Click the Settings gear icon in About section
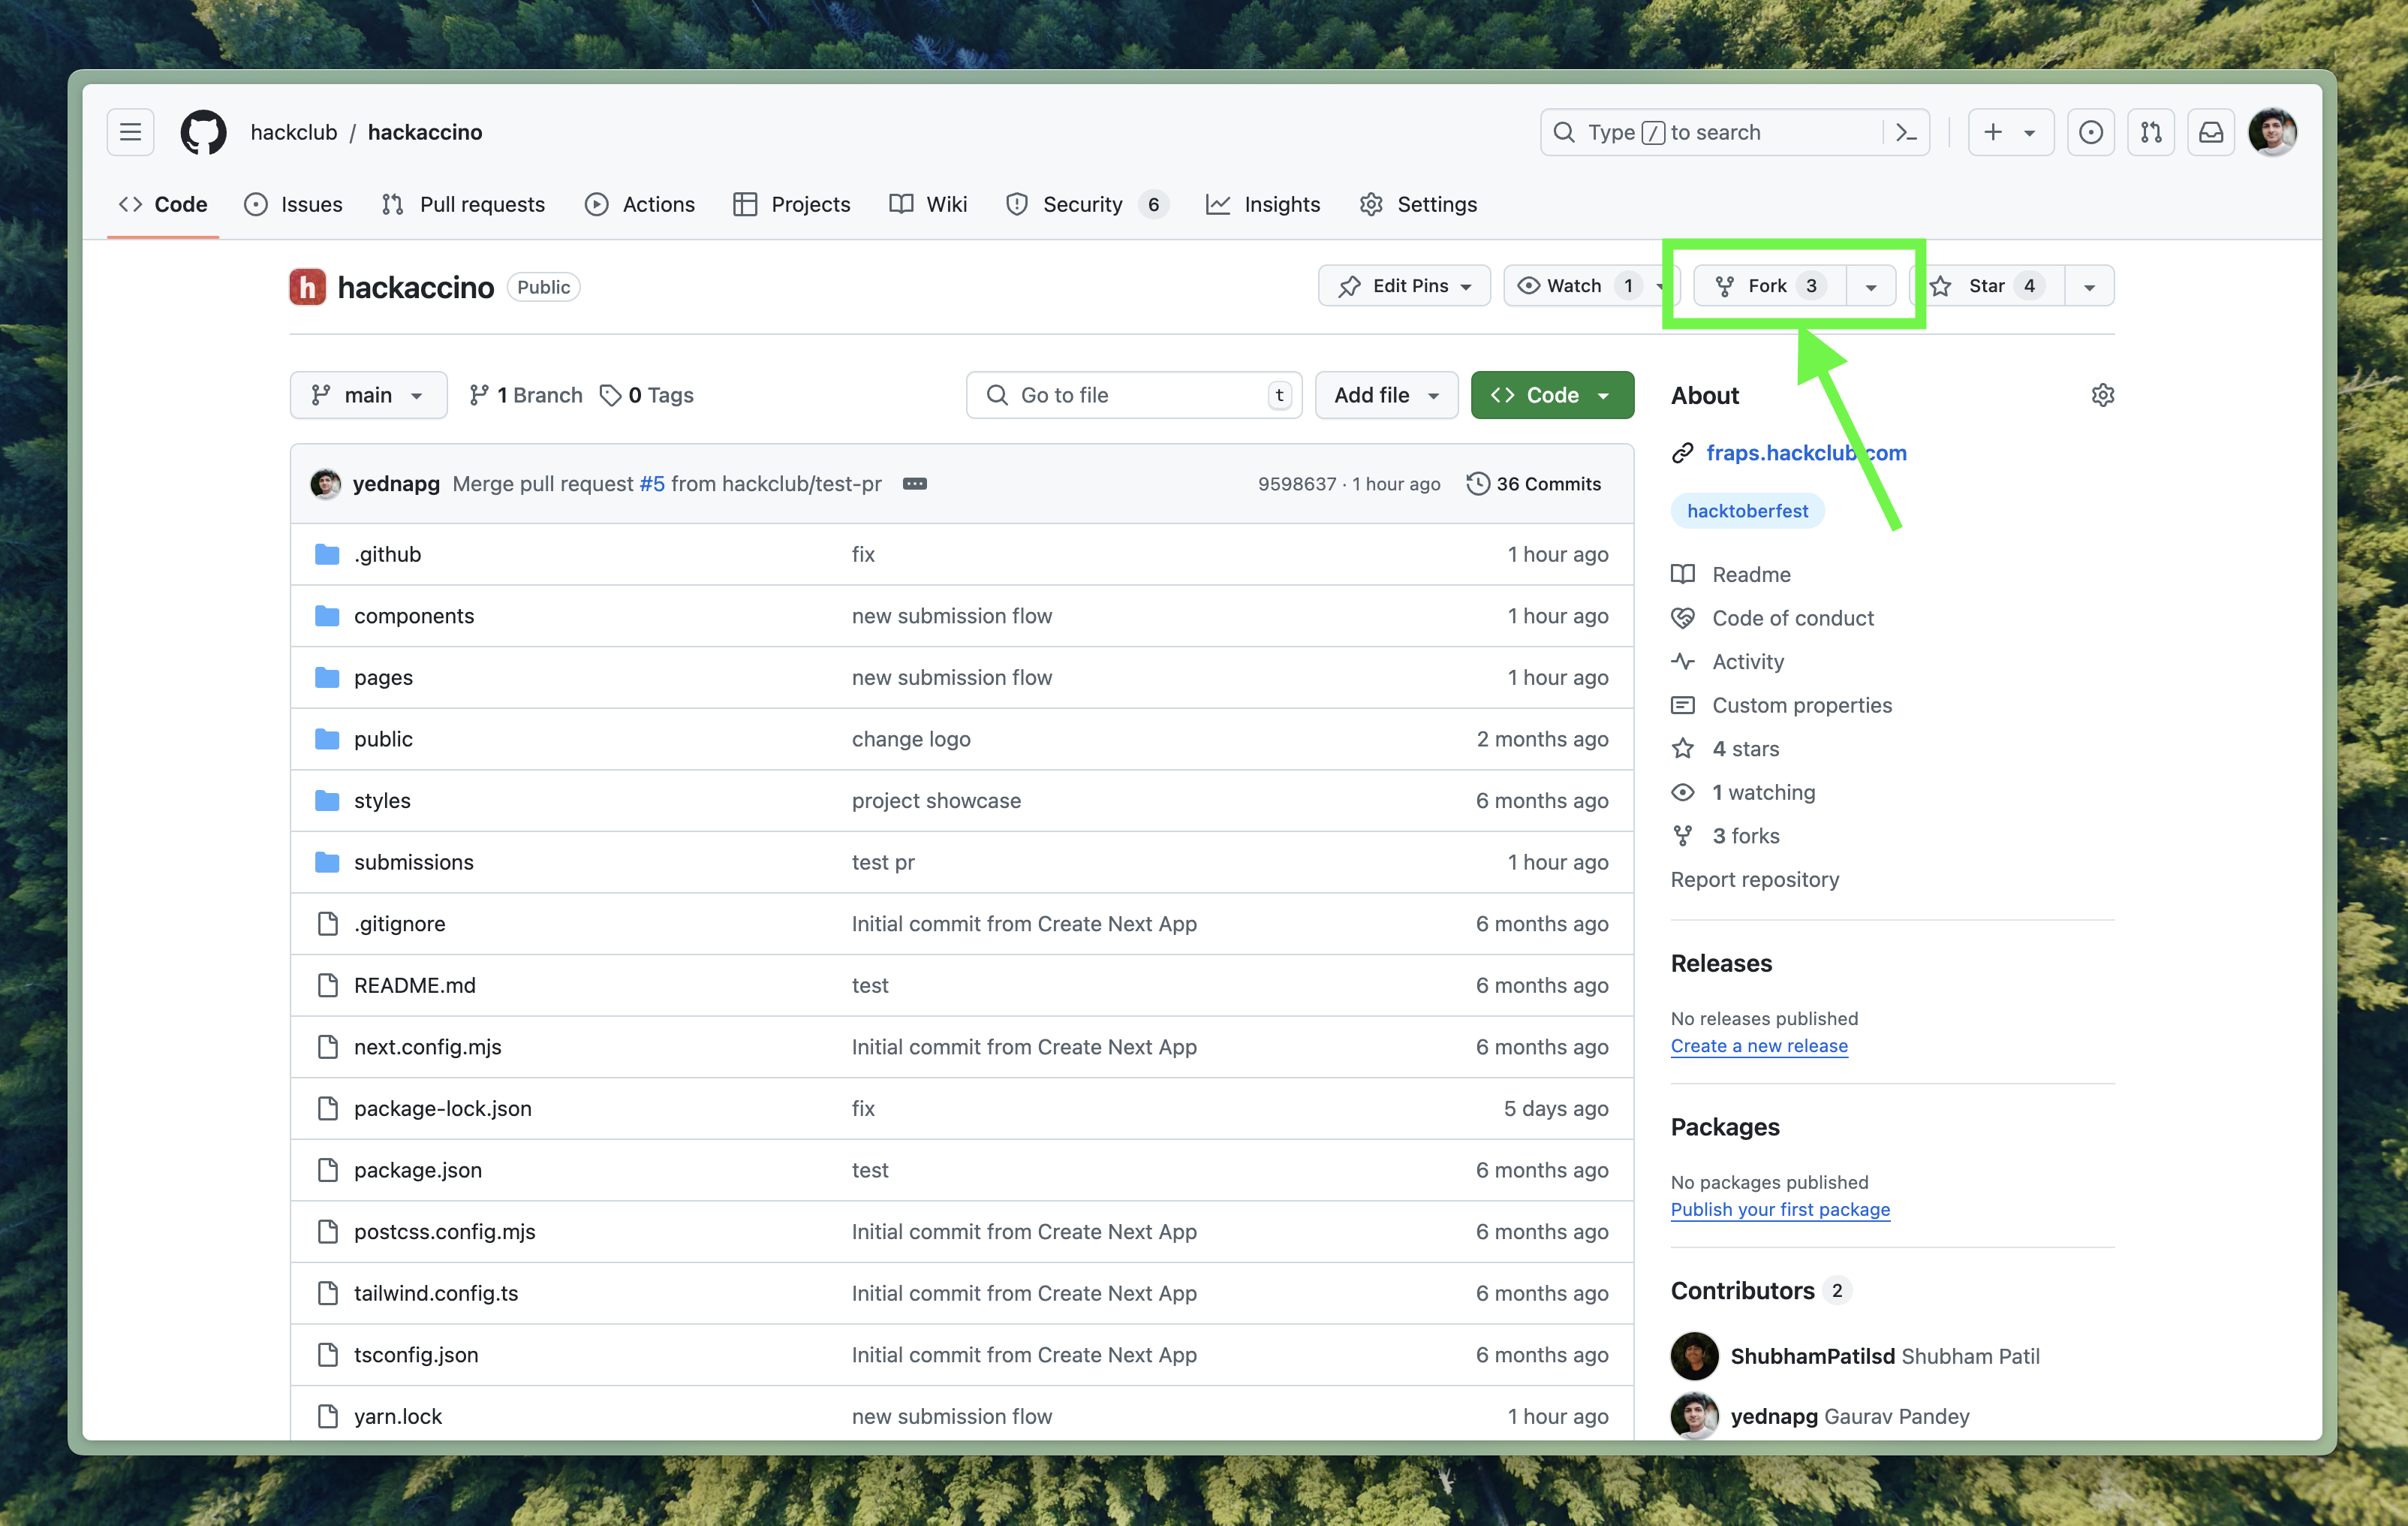Viewport: 2408px width, 1526px height. (x=2101, y=394)
